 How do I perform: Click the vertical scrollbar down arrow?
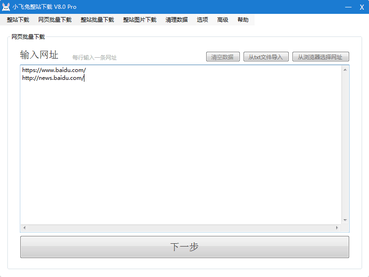pos(345,220)
